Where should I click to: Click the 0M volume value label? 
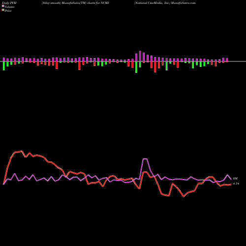pos(235,179)
